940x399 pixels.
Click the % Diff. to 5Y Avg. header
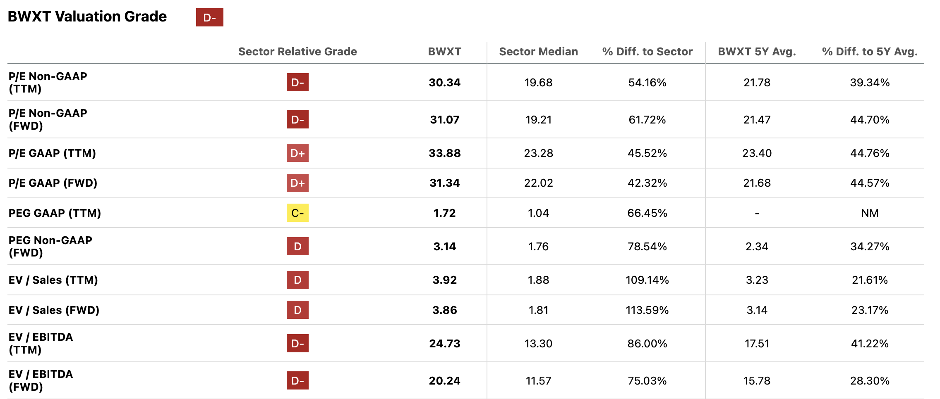(x=870, y=52)
